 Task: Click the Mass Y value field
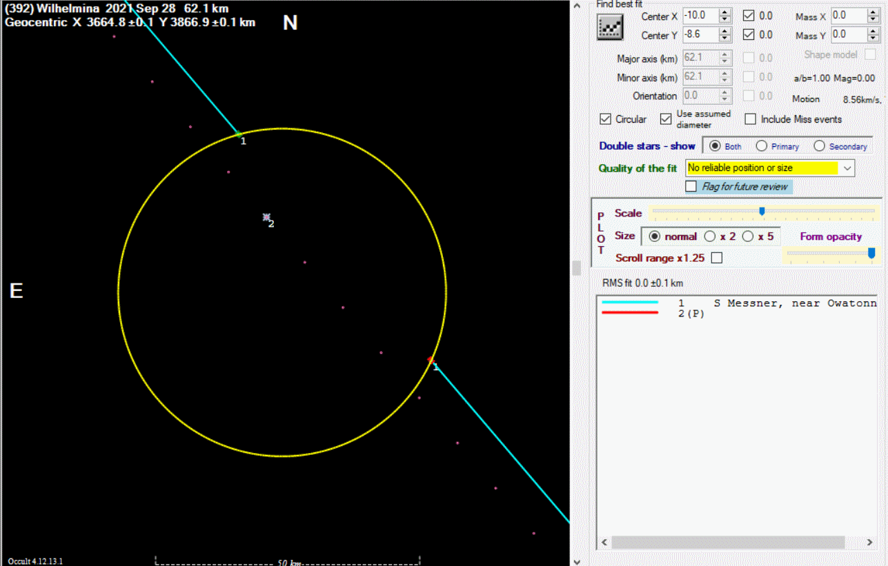[849, 34]
